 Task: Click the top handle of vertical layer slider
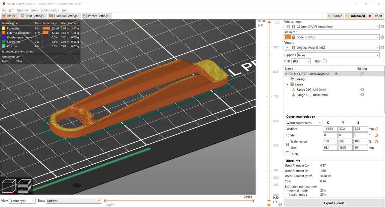pyautogui.click(x=269, y=22)
